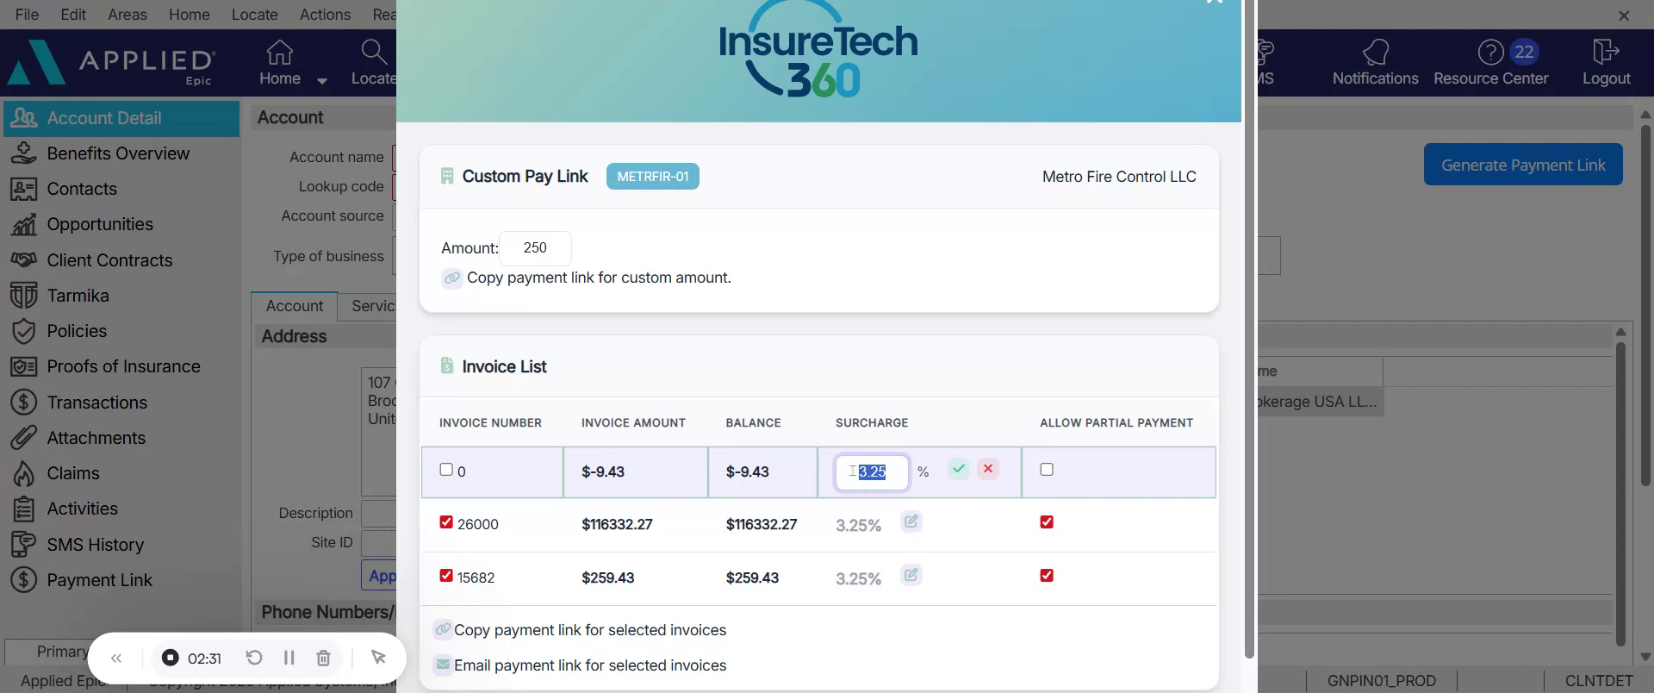Expand the Home dropdown arrow
The height and width of the screenshot is (693, 1654).
(322, 81)
